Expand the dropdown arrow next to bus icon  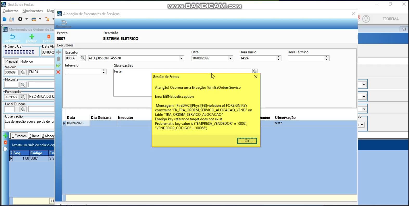[x=40, y=19]
